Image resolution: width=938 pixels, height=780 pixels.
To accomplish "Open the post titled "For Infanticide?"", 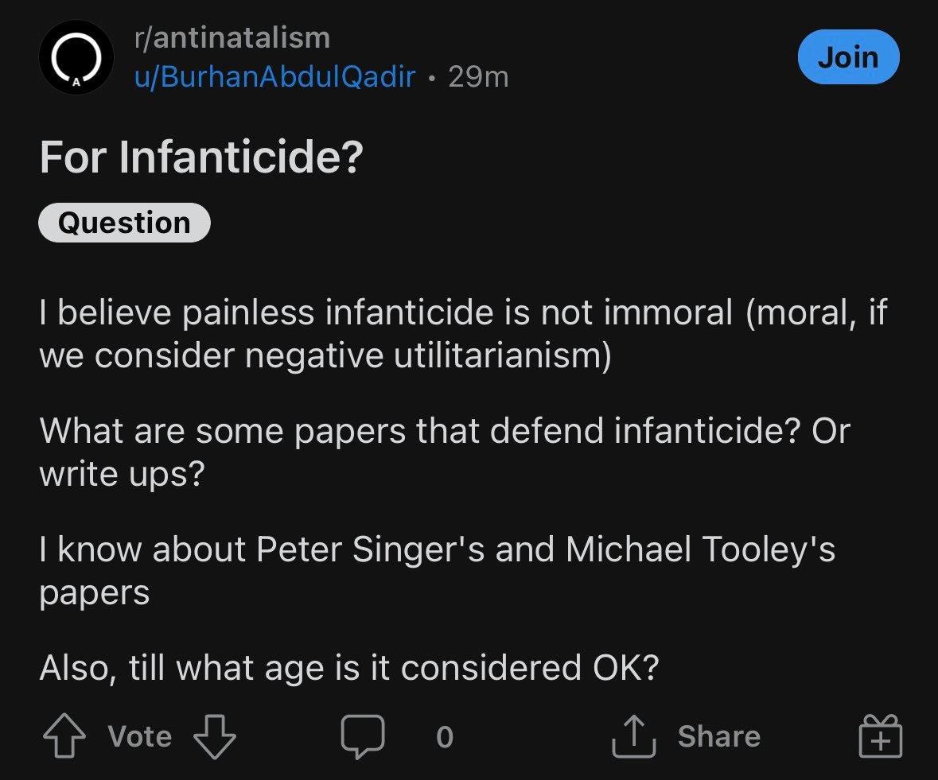I will [x=201, y=157].
